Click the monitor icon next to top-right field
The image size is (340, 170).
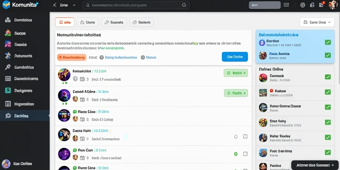pos(286,5)
